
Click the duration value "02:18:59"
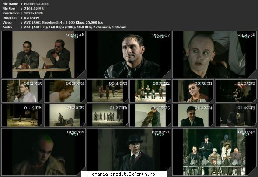pyautogui.click(x=31, y=18)
